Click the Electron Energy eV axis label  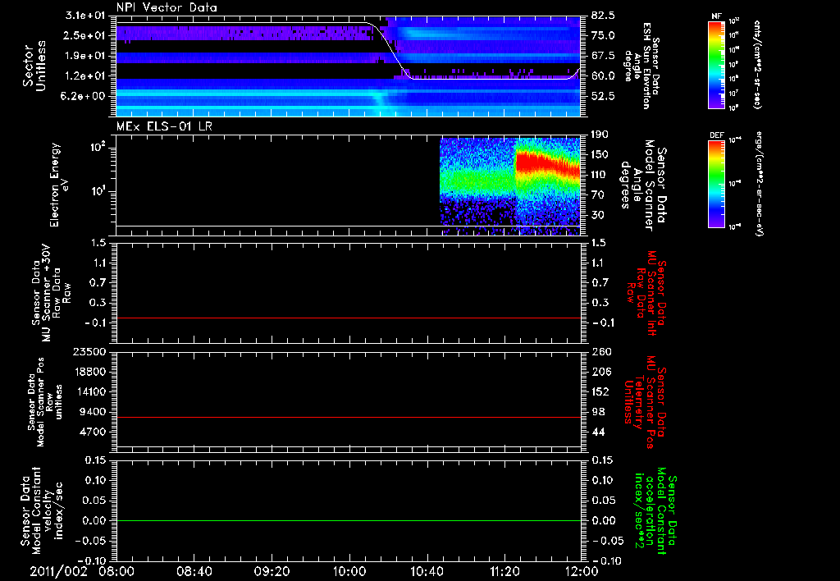[x=58, y=185]
